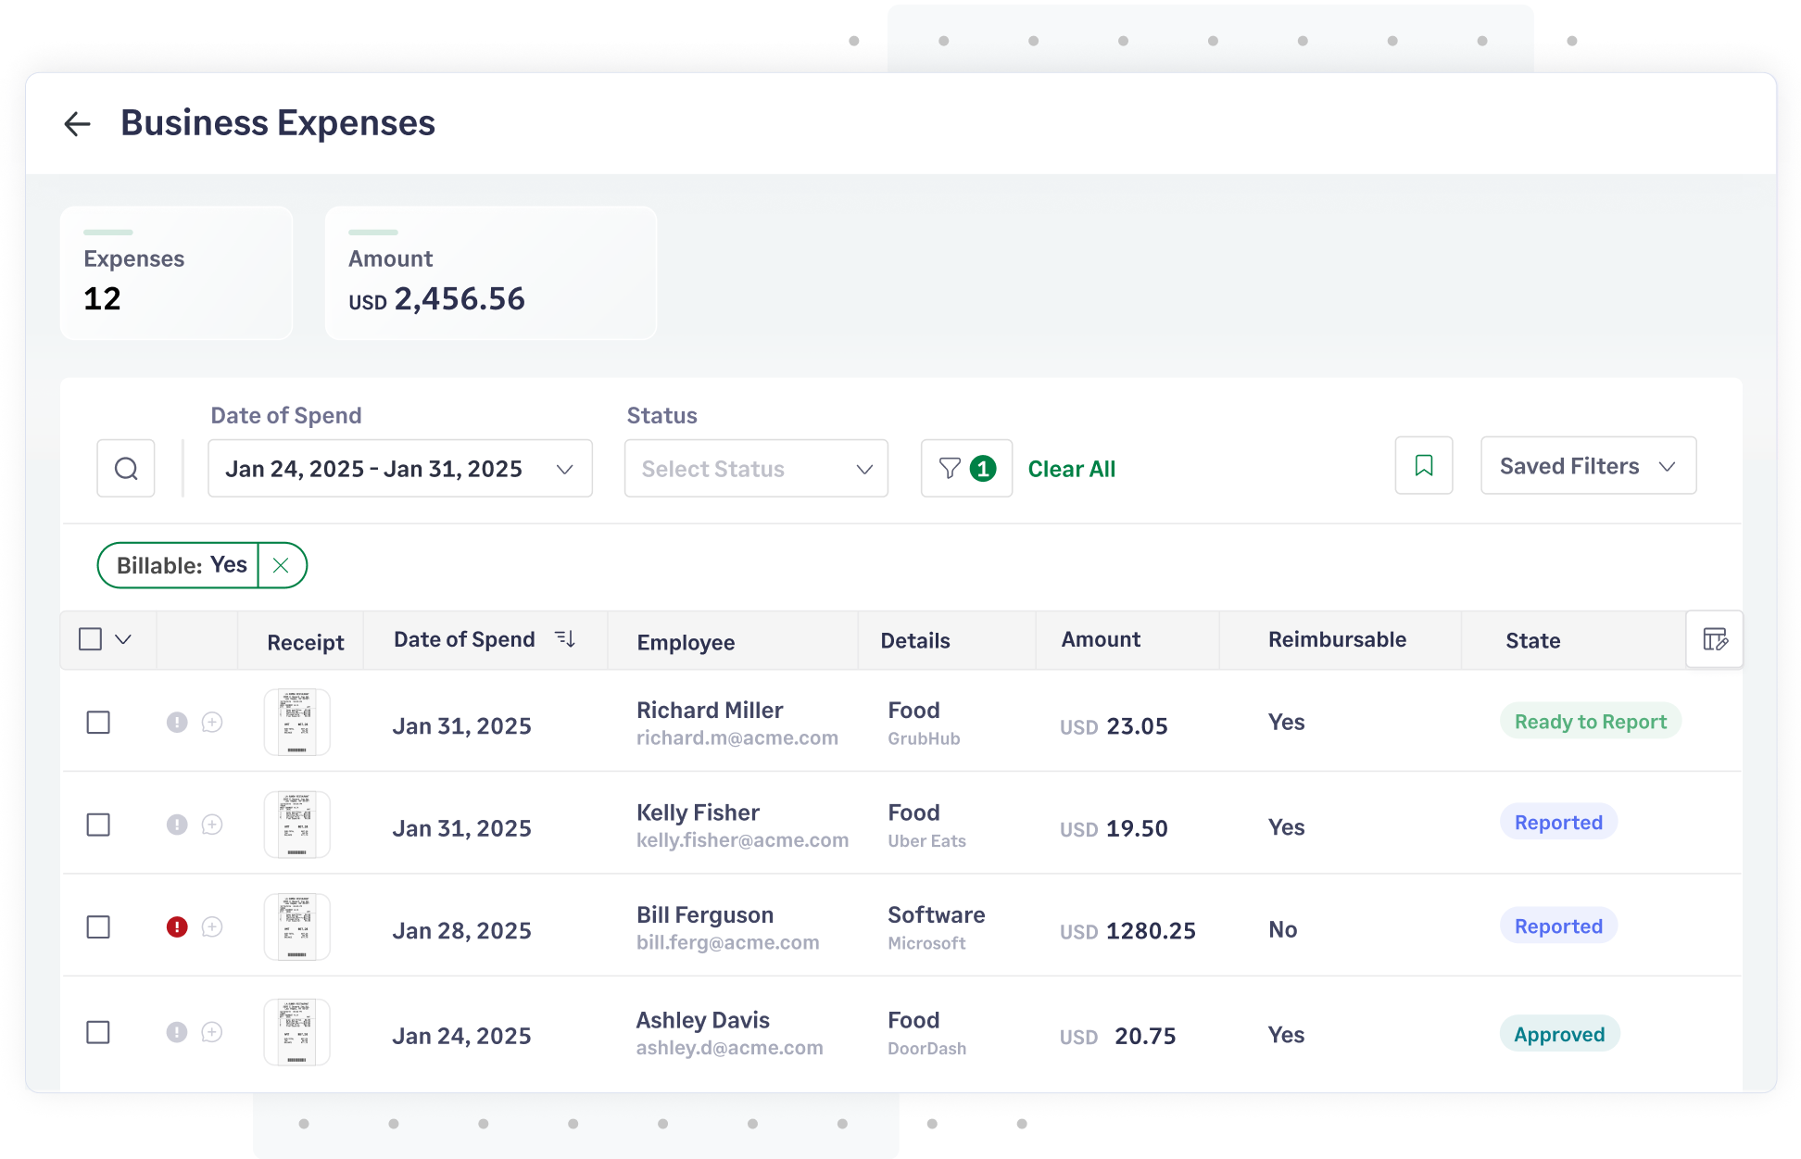1801x1159 pixels.
Task: Click the Clear All link
Action: (1071, 468)
